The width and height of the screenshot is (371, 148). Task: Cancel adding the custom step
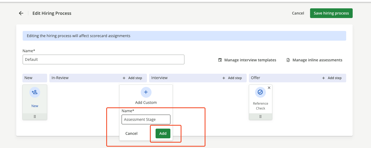pyautogui.click(x=131, y=133)
